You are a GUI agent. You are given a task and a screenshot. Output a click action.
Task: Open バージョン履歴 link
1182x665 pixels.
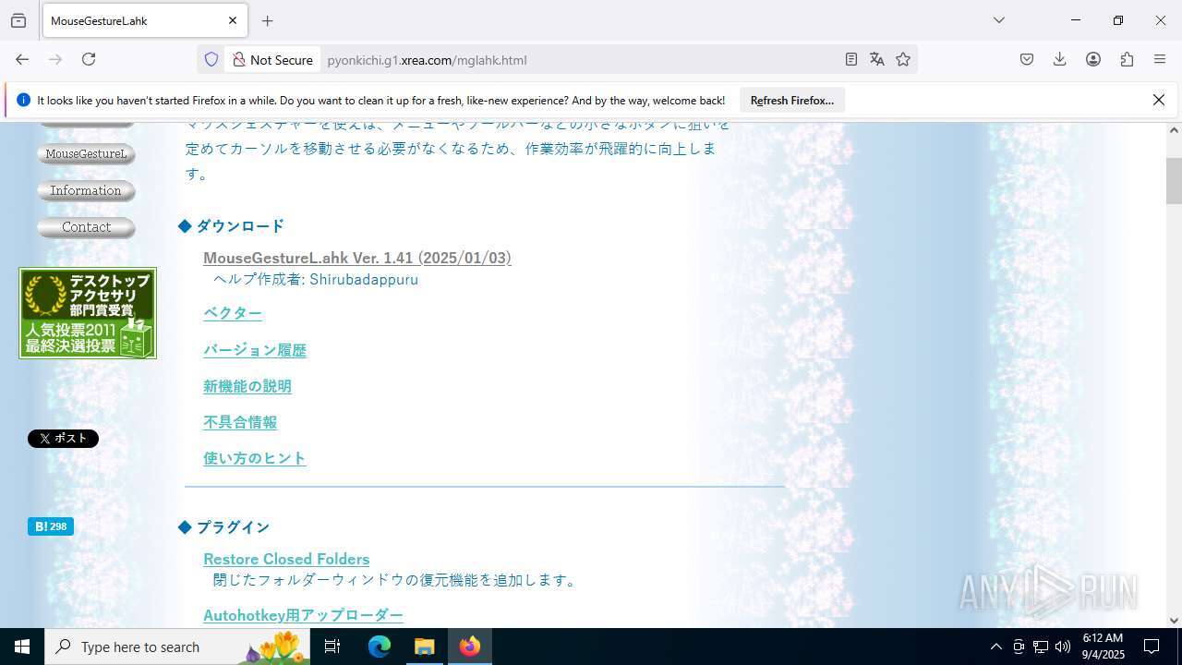click(255, 350)
